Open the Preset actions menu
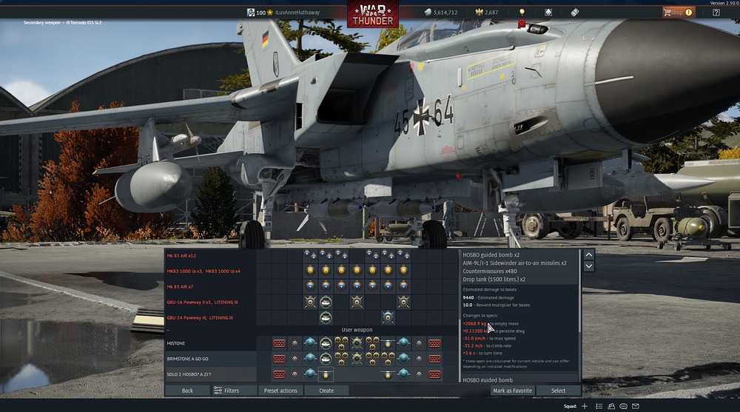The height and width of the screenshot is (412, 740). point(280,391)
